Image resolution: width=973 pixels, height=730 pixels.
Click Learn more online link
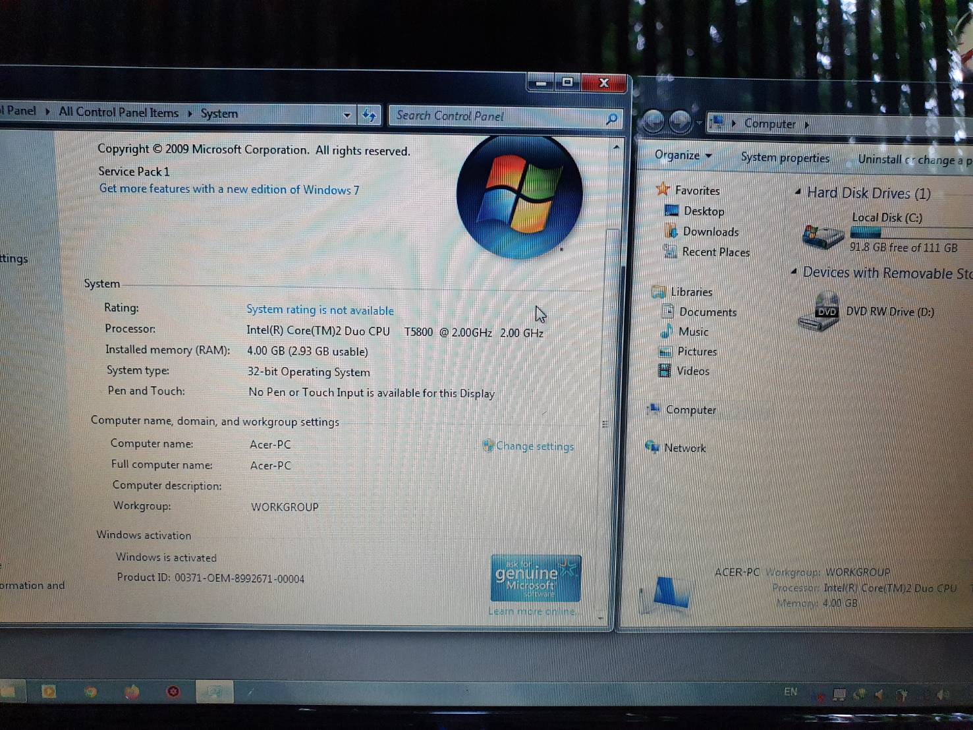click(x=532, y=611)
